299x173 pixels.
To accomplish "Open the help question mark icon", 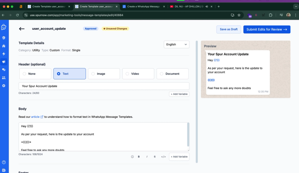I will coord(4,162).
